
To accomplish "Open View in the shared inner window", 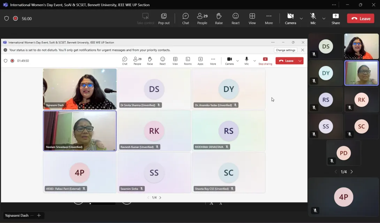I will 175,61.
